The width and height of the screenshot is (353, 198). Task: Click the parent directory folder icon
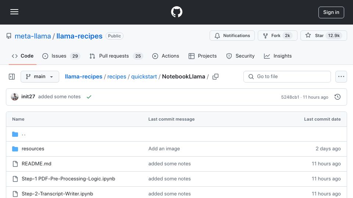[x=15, y=134]
